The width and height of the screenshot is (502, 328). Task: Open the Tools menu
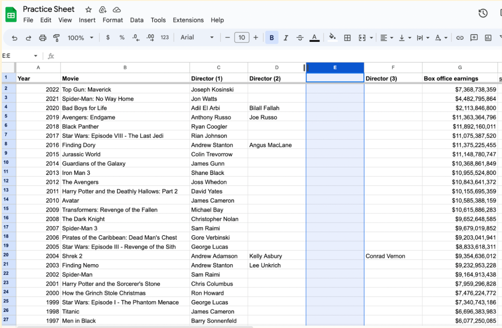coord(158,20)
